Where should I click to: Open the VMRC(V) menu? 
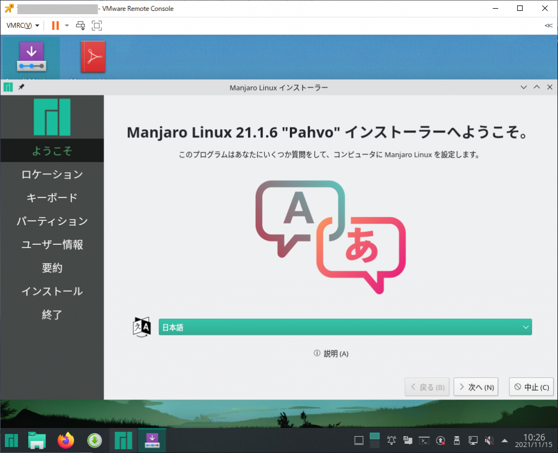click(x=23, y=26)
